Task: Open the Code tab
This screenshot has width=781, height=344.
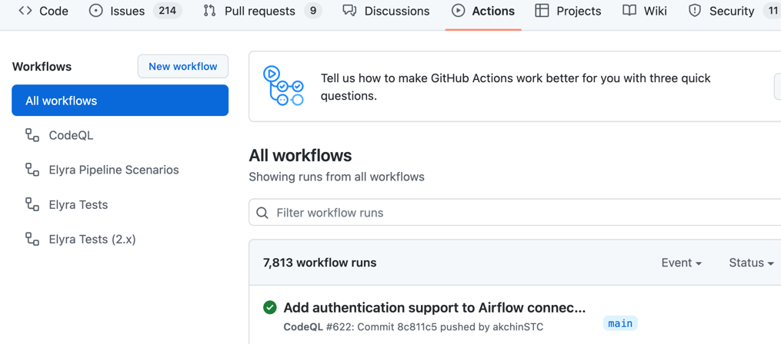Action: click(x=43, y=11)
